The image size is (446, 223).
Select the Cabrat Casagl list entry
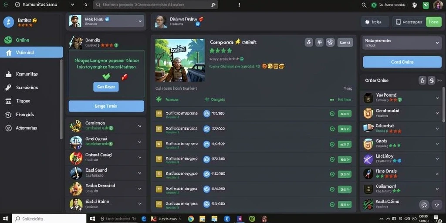(106, 157)
